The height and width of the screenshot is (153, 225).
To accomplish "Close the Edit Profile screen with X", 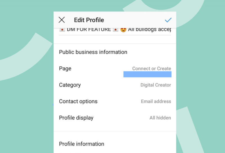I will pyautogui.click(x=62, y=20).
